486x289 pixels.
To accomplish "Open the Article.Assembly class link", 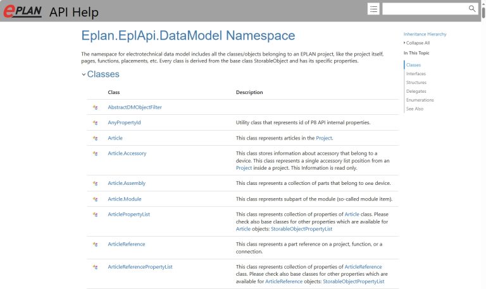I will click(x=127, y=183).
